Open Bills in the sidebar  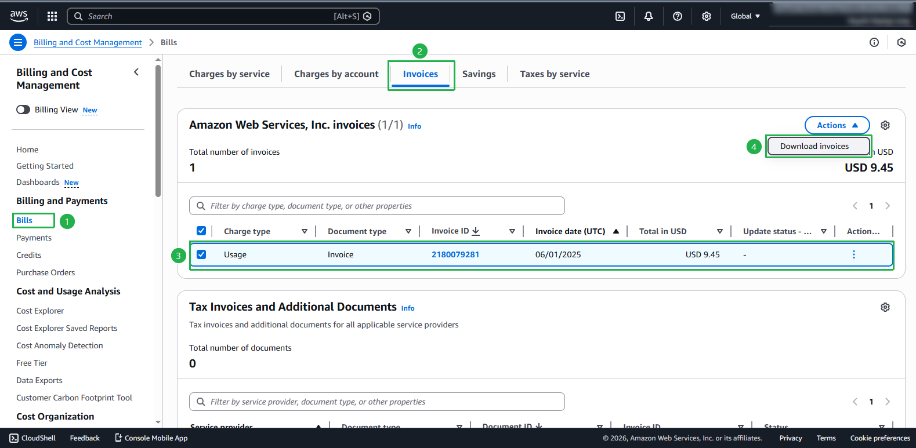[24, 220]
